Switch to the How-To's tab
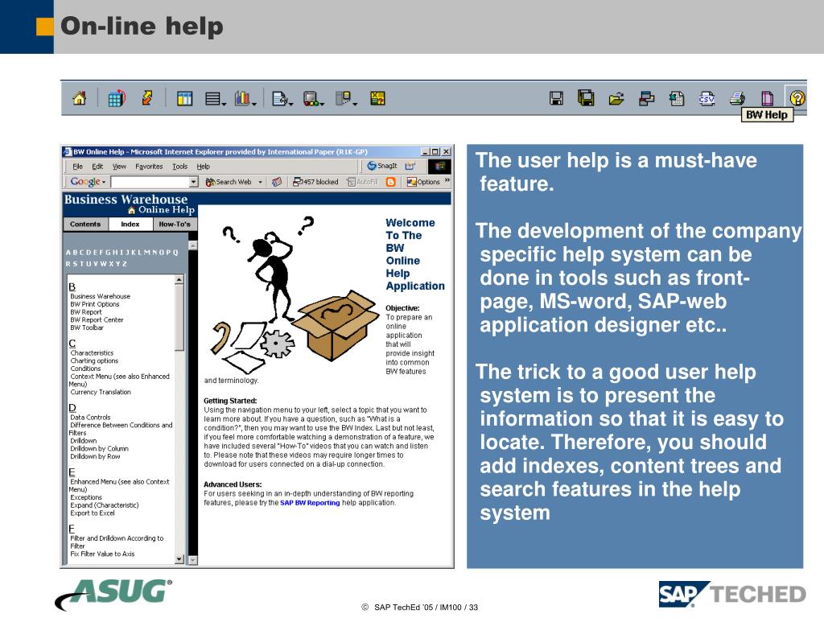 (x=175, y=225)
